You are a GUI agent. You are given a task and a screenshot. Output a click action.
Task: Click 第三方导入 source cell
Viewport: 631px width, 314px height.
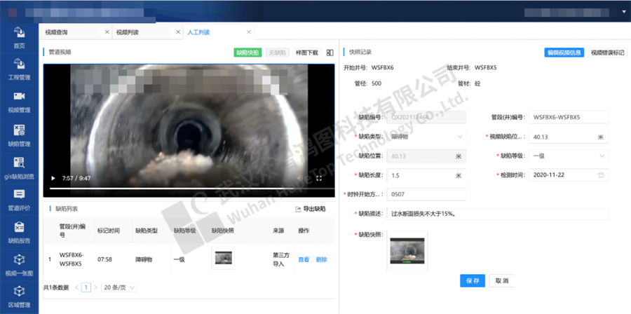[x=281, y=259]
